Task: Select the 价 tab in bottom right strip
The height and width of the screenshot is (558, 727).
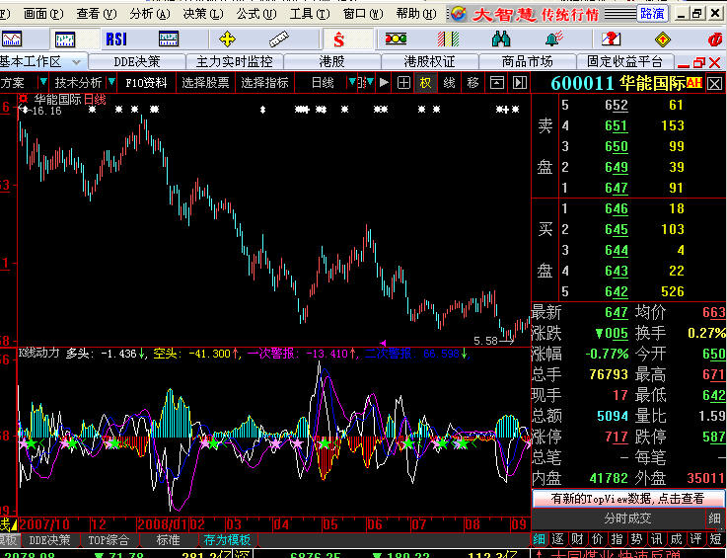Action: [597, 539]
